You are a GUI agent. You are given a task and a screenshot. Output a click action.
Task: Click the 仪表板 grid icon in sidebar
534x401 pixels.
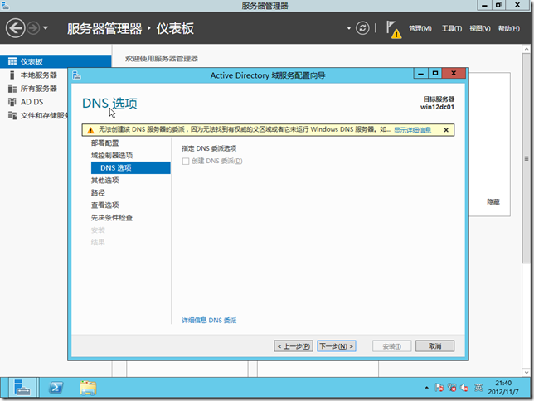(12, 61)
